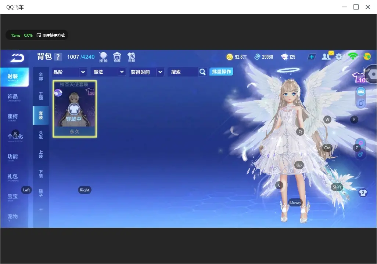Image resolution: width=377 pixels, height=264 pixels.
Task: Click the blue car view icon
Action: tap(361, 91)
